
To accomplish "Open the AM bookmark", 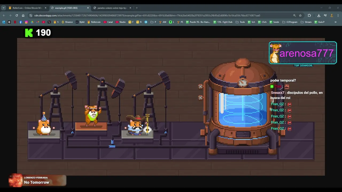I will tap(162, 22).
